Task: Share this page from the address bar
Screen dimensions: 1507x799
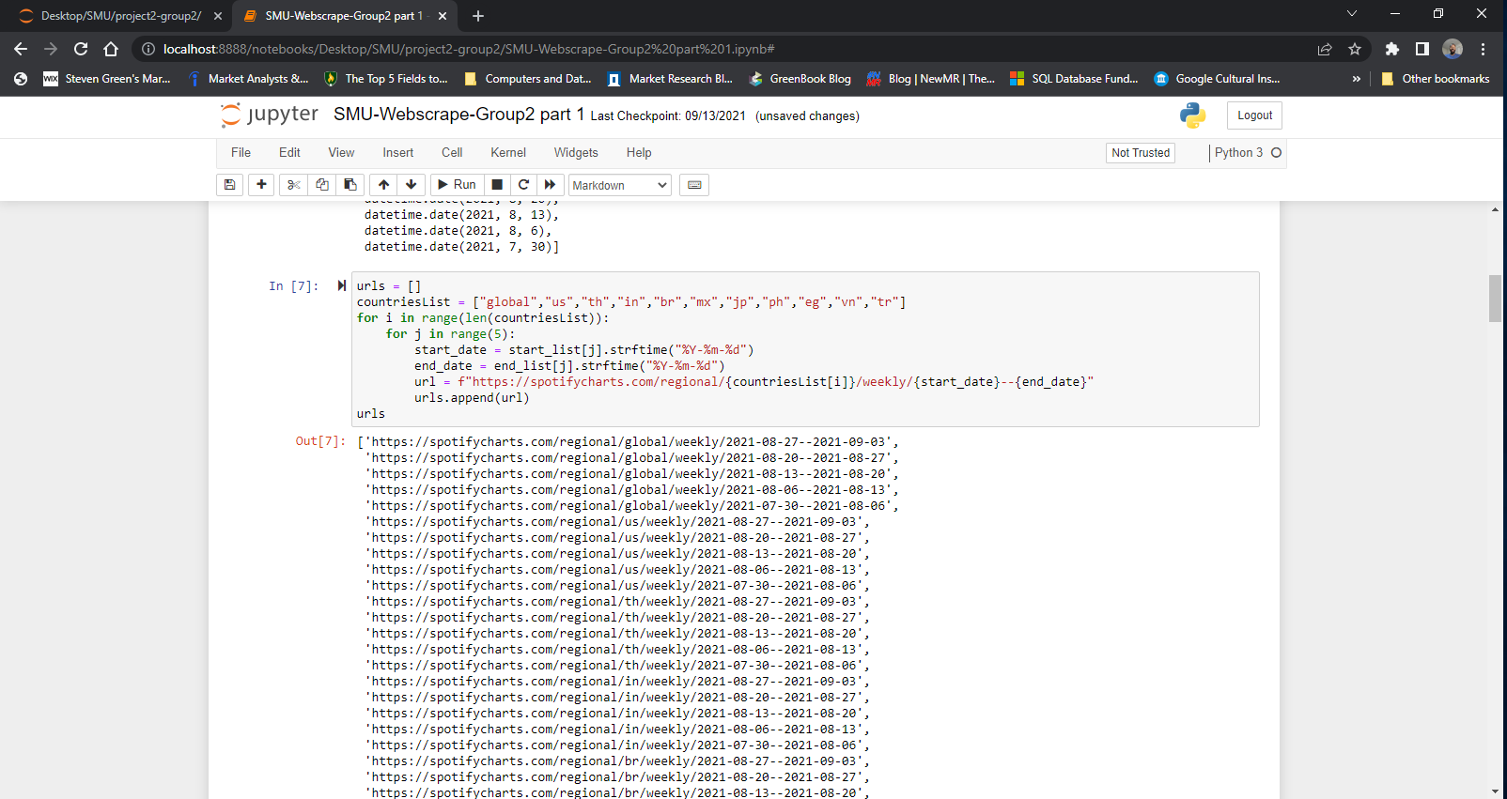Action: click(x=1325, y=49)
